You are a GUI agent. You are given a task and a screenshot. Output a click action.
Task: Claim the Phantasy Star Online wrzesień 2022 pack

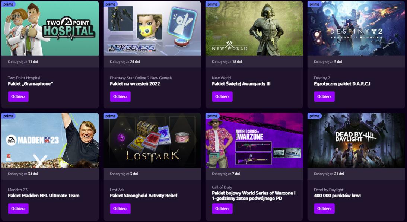[120, 96]
